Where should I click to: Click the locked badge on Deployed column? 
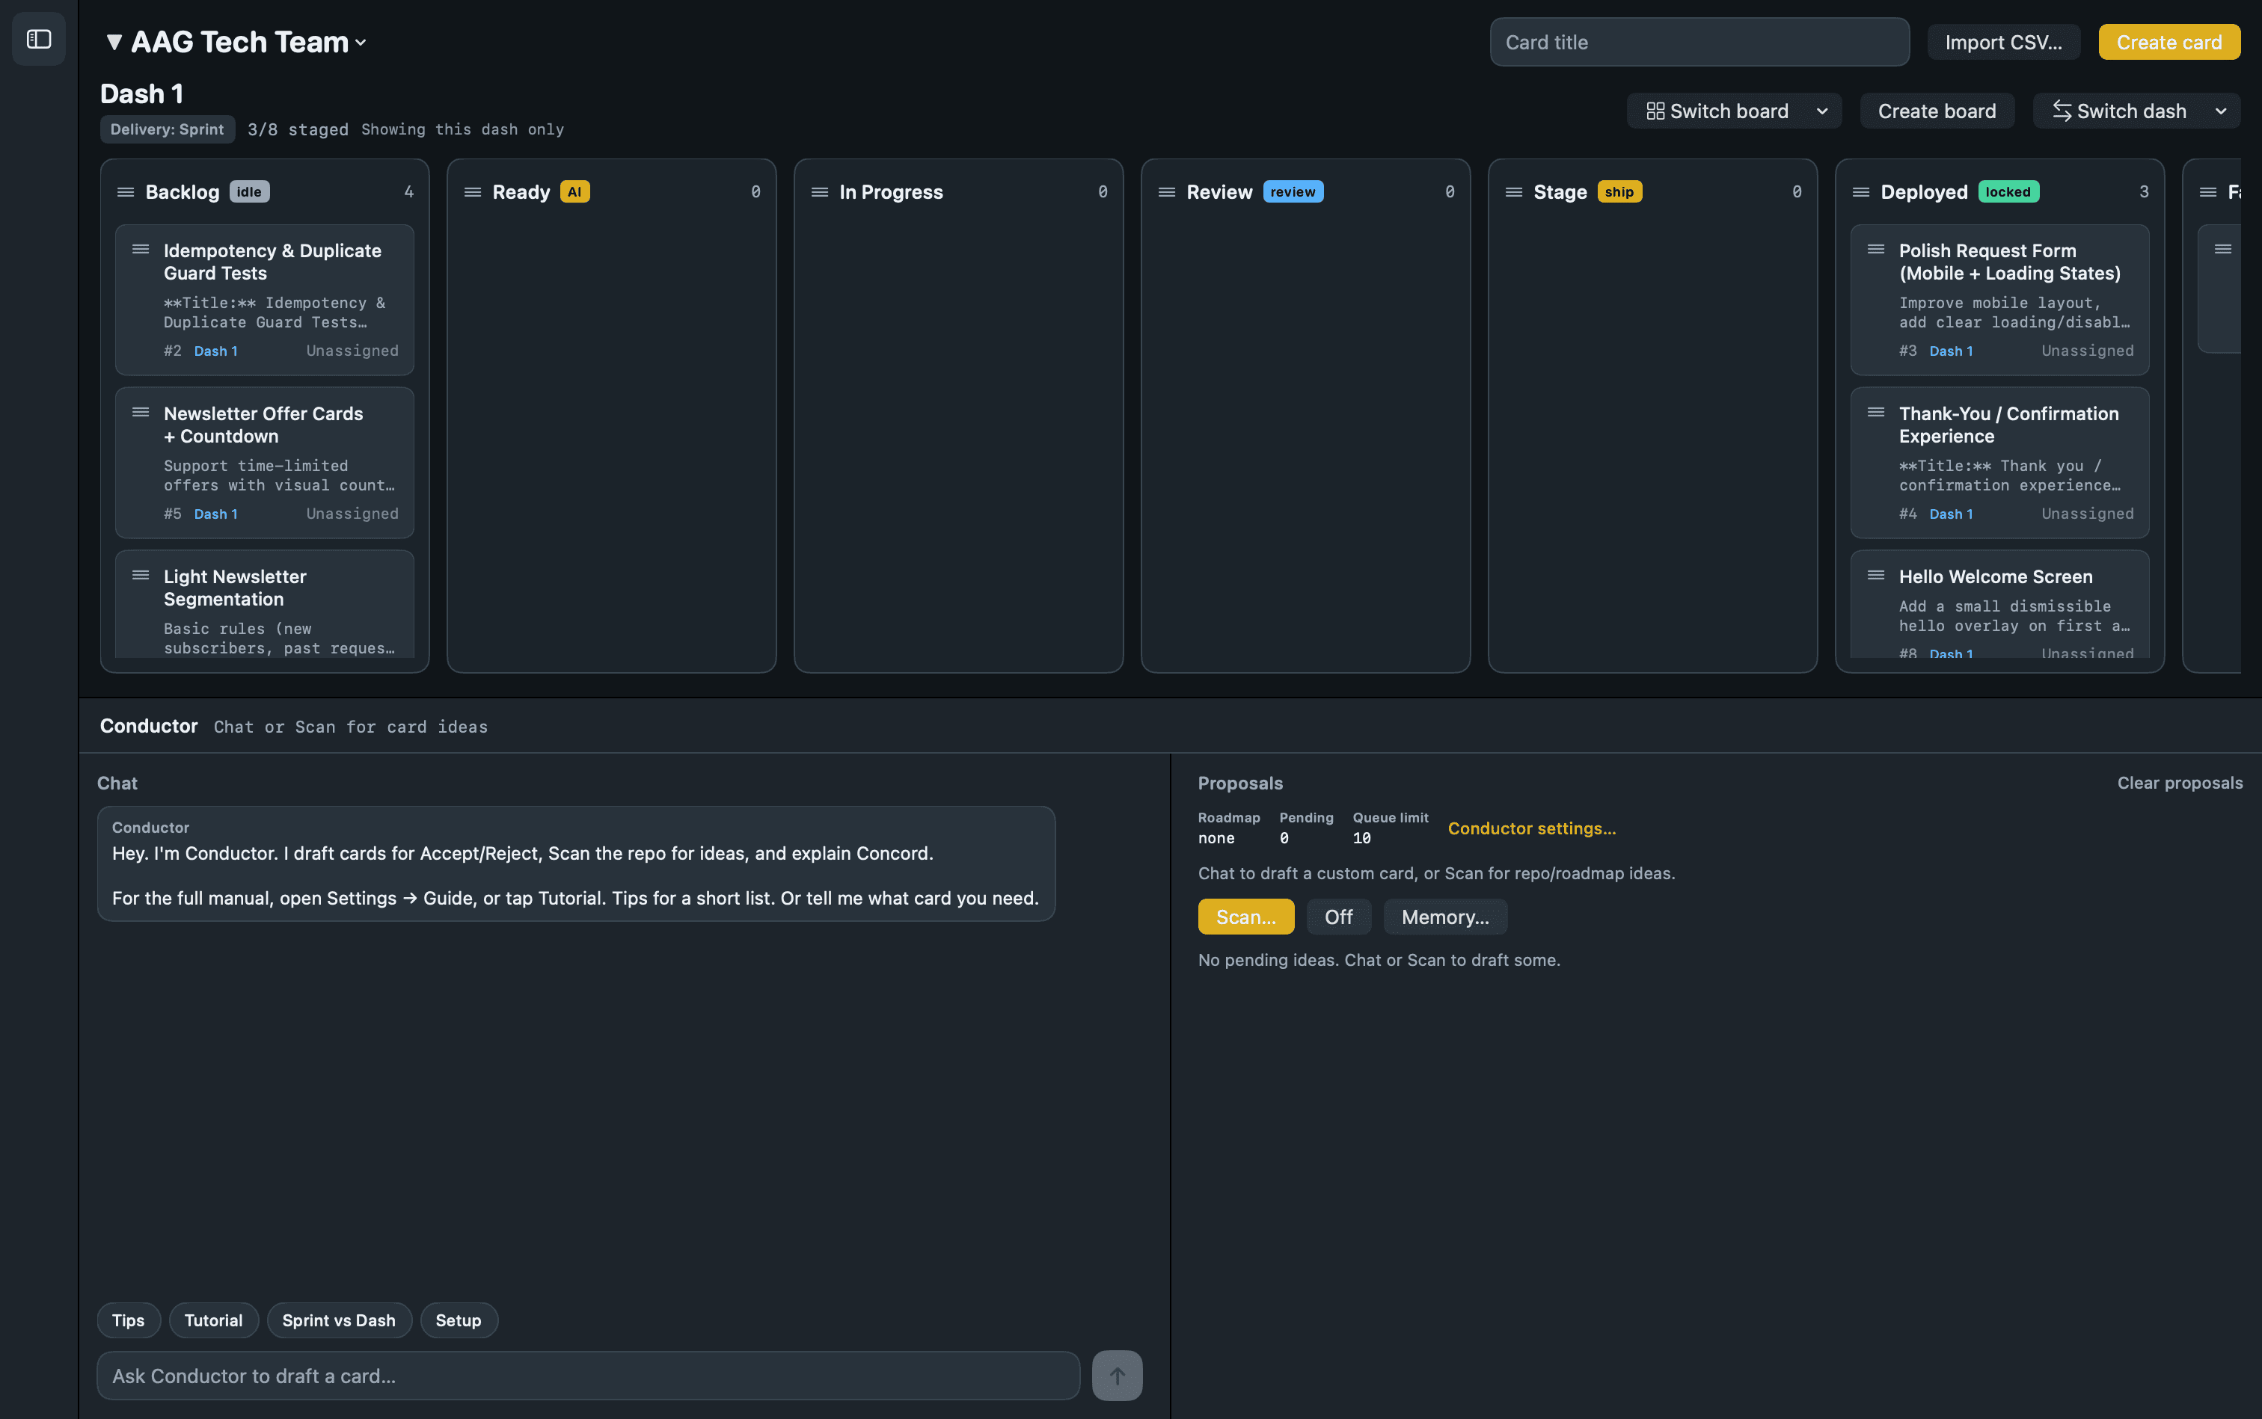click(x=2008, y=192)
